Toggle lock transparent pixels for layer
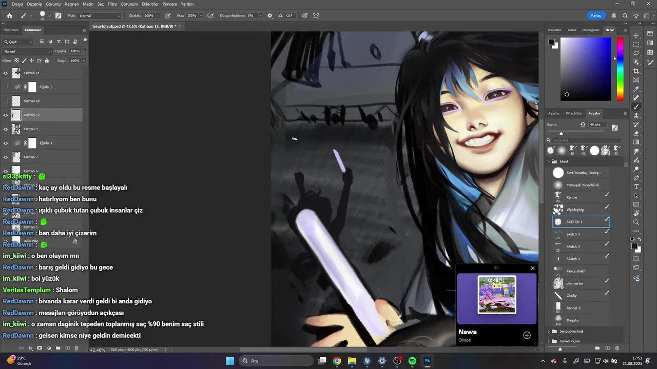The image size is (657, 369). coord(16,60)
